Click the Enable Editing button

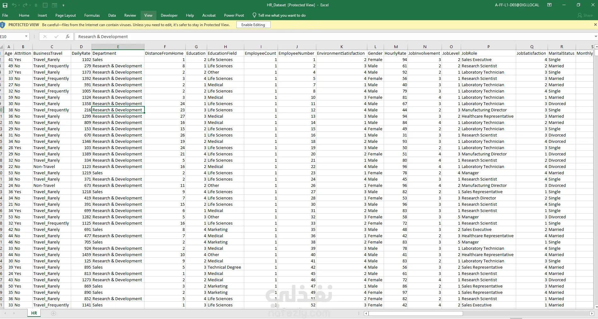tap(253, 25)
